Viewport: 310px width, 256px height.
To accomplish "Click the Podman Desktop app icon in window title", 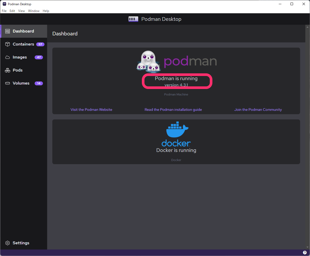I will pos(4,4).
